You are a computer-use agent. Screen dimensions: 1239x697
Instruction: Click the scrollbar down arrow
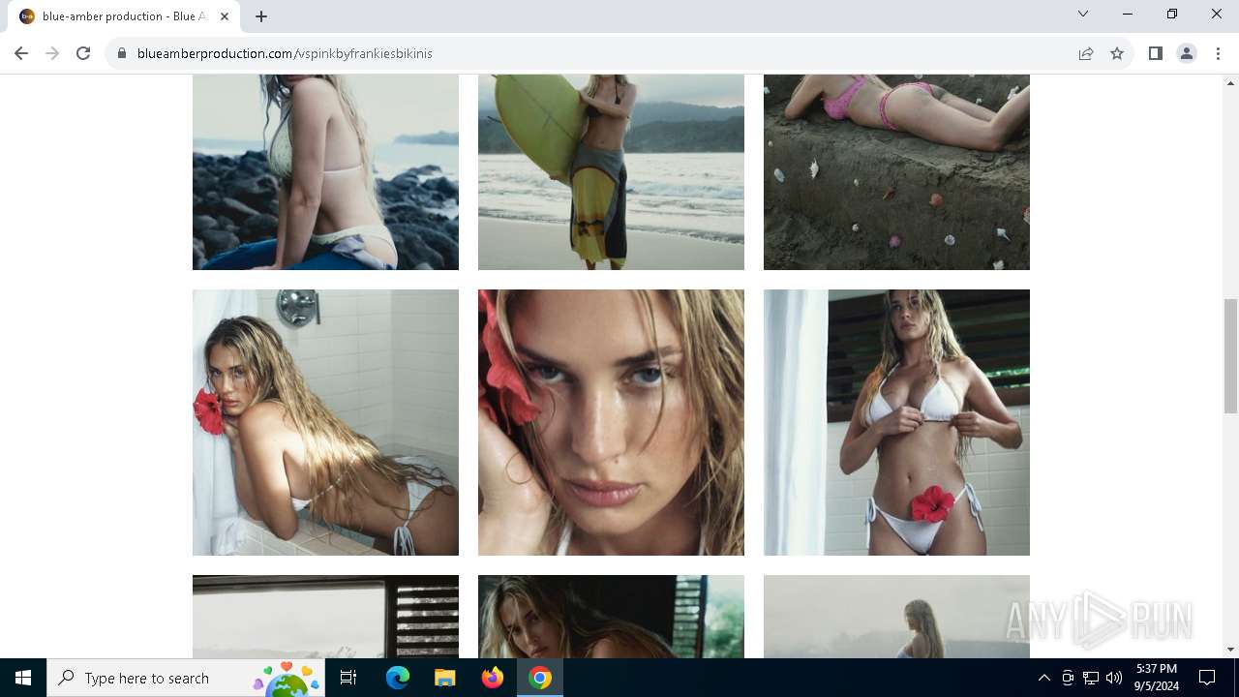(1230, 650)
